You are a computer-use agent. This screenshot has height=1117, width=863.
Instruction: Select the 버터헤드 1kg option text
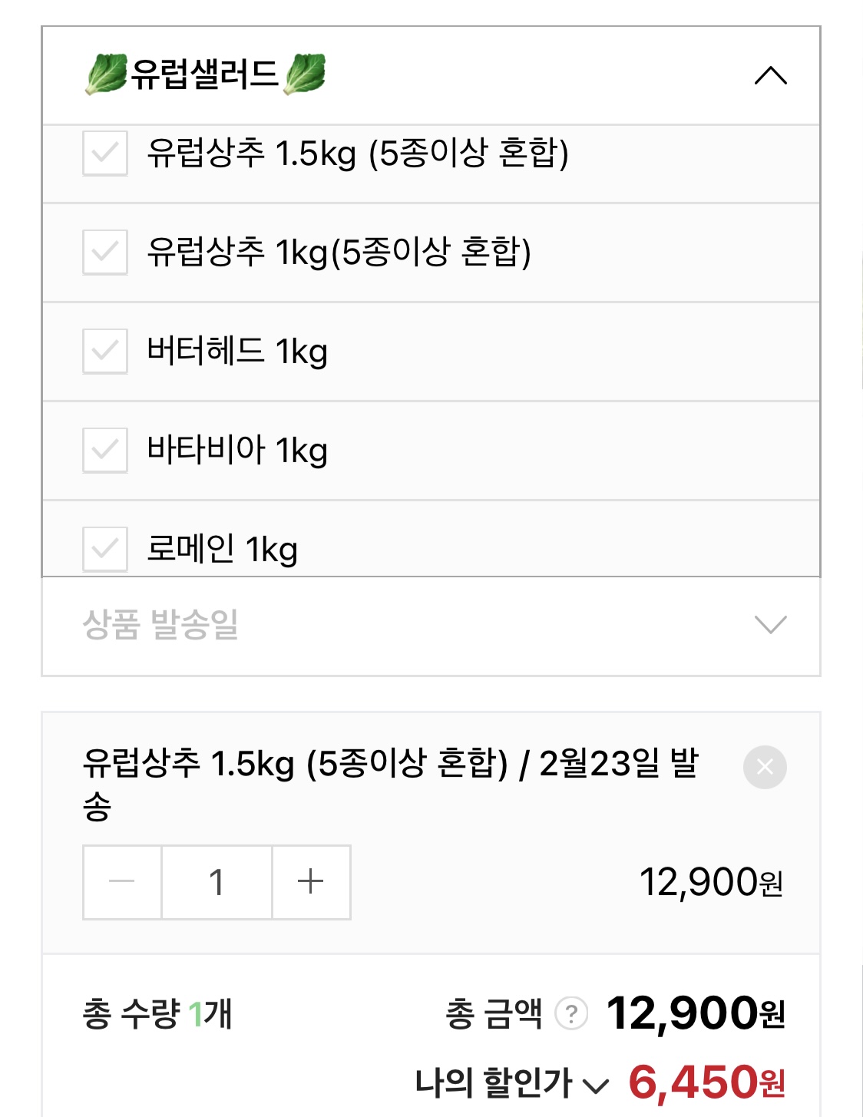point(237,351)
